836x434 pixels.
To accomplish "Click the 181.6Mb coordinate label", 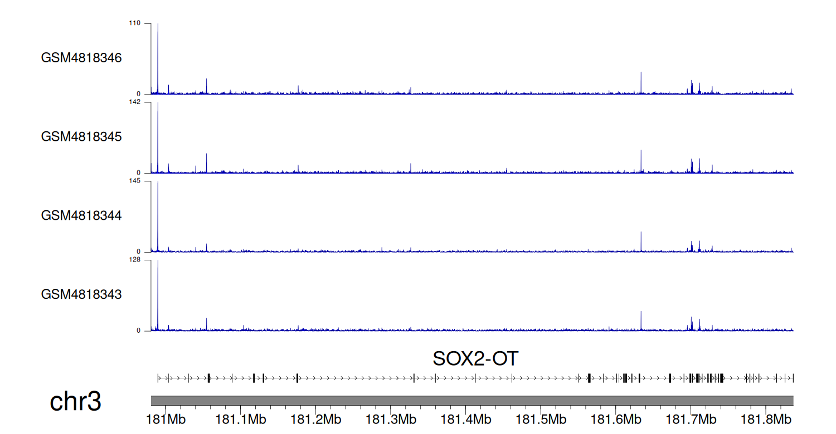I will 615,418.
